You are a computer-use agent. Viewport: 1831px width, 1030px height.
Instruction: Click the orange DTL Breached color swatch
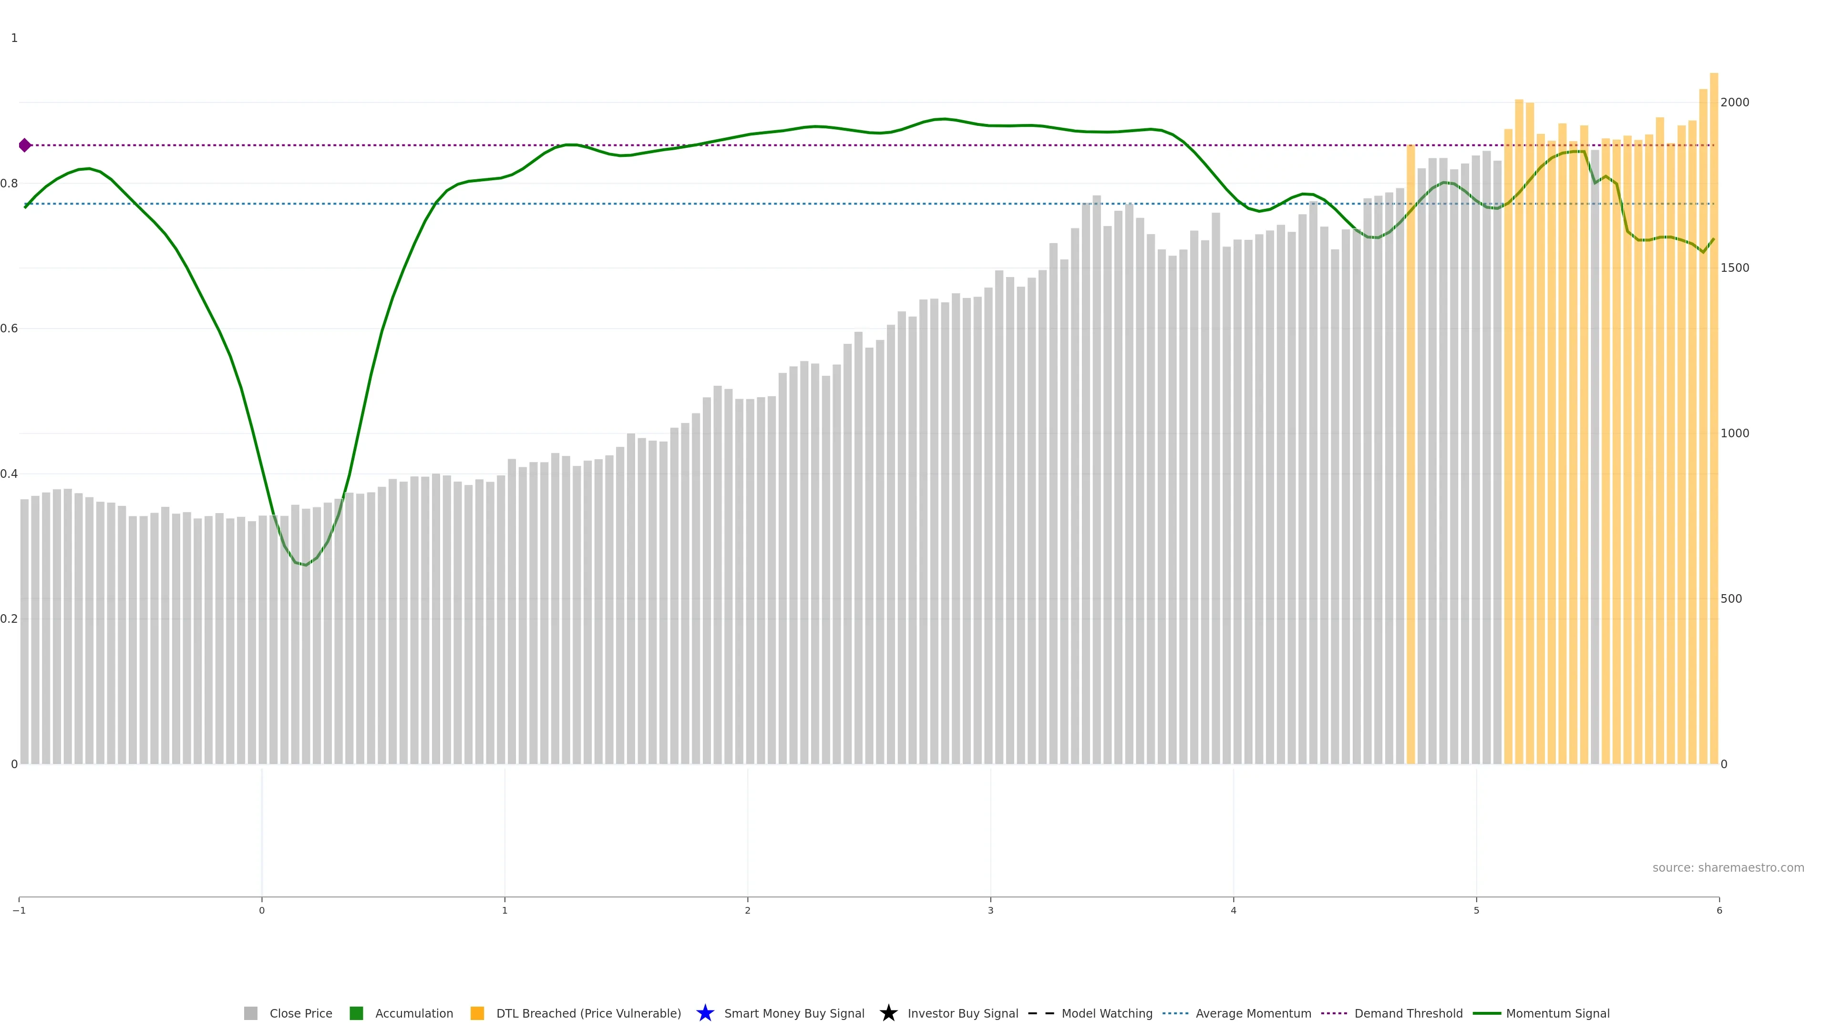pyautogui.click(x=477, y=1013)
